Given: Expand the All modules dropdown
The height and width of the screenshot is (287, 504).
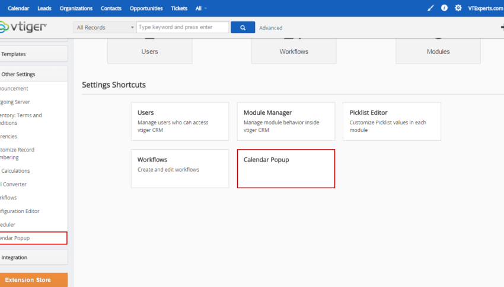Looking at the screenshot, I should click(x=201, y=8).
